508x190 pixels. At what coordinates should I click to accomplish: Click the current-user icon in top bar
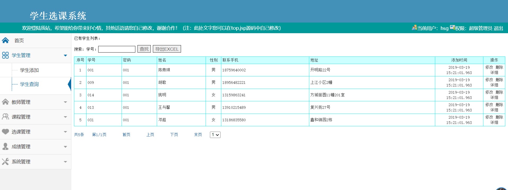click(x=414, y=28)
